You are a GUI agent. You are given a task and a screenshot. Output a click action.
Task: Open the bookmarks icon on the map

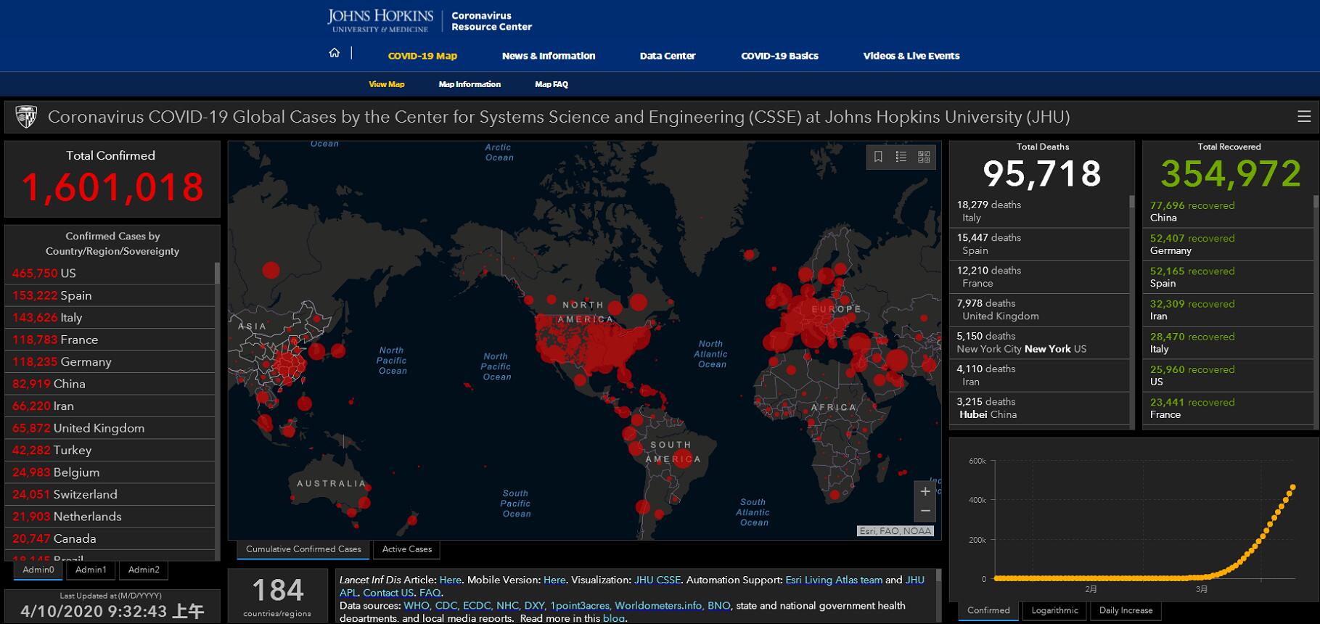878,157
